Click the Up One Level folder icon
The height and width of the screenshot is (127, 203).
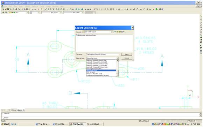pos(117,32)
